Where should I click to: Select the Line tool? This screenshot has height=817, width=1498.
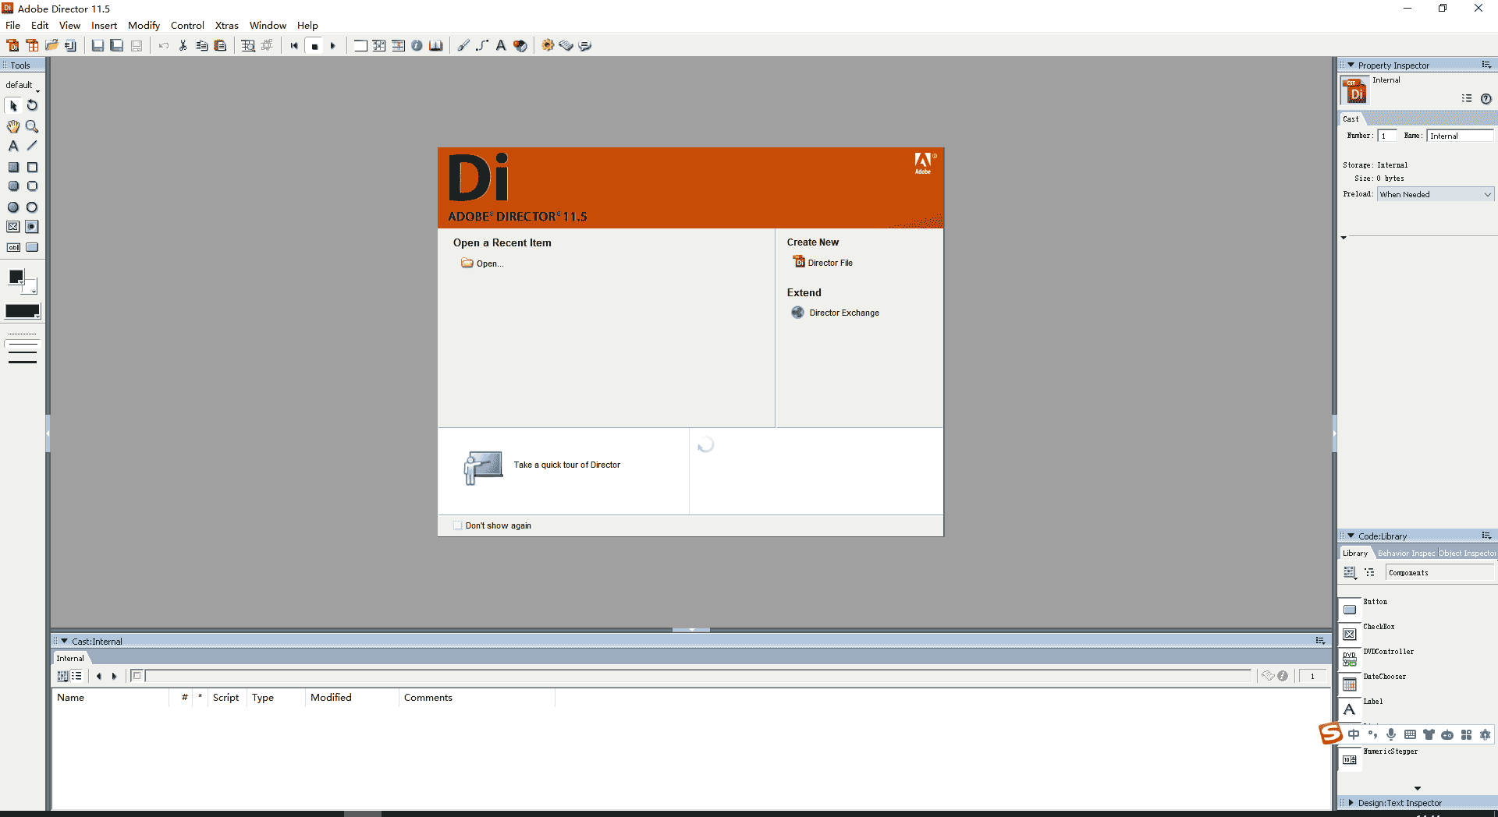point(32,146)
